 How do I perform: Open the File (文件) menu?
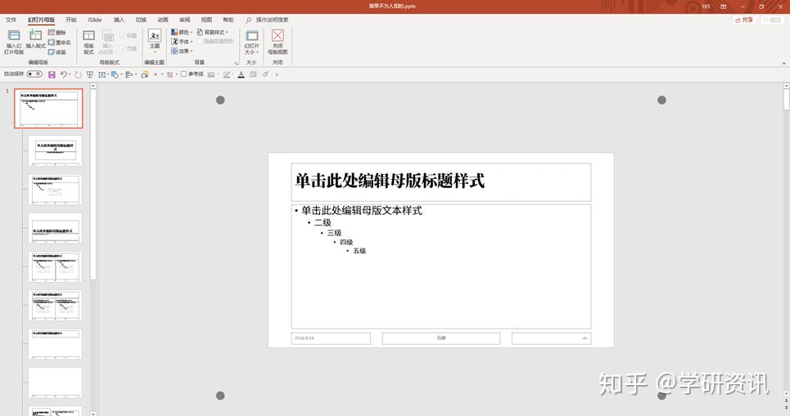coord(11,20)
